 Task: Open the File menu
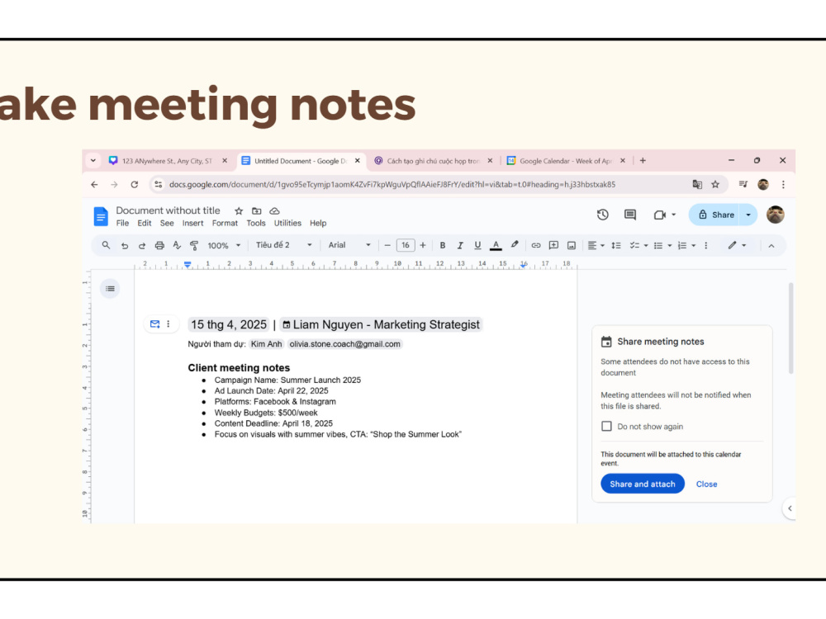[x=122, y=223]
